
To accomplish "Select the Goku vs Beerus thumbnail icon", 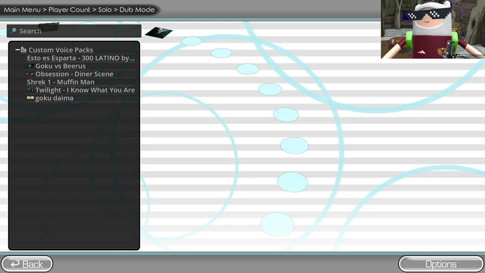I will coord(30,66).
